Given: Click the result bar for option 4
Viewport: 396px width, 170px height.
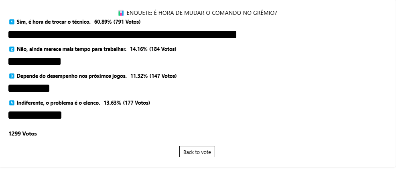Looking at the screenshot, I should (x=35, y=115).
